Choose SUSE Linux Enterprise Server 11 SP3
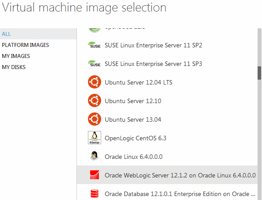The image size is (262, 200). tap(153, 64)
